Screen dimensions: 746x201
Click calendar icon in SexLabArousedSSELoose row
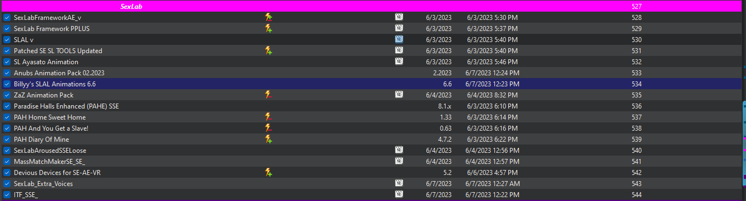tap(398, 150)
